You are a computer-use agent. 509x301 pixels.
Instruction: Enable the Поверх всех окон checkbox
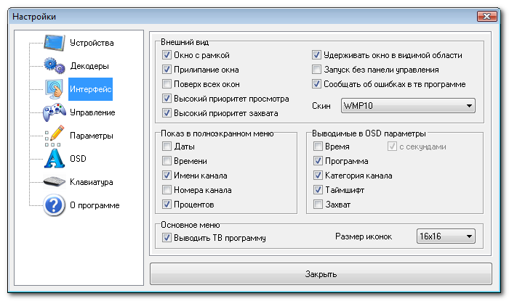tap(167, 84)
